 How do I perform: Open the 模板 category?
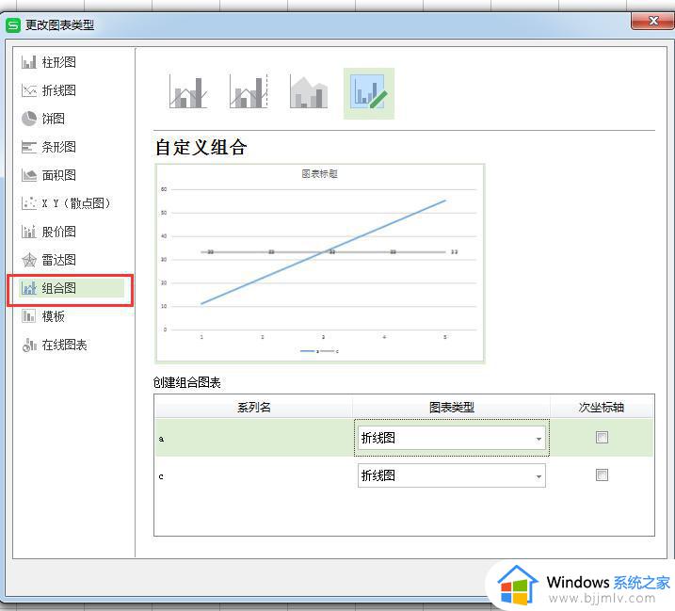(x=54, y=316)
